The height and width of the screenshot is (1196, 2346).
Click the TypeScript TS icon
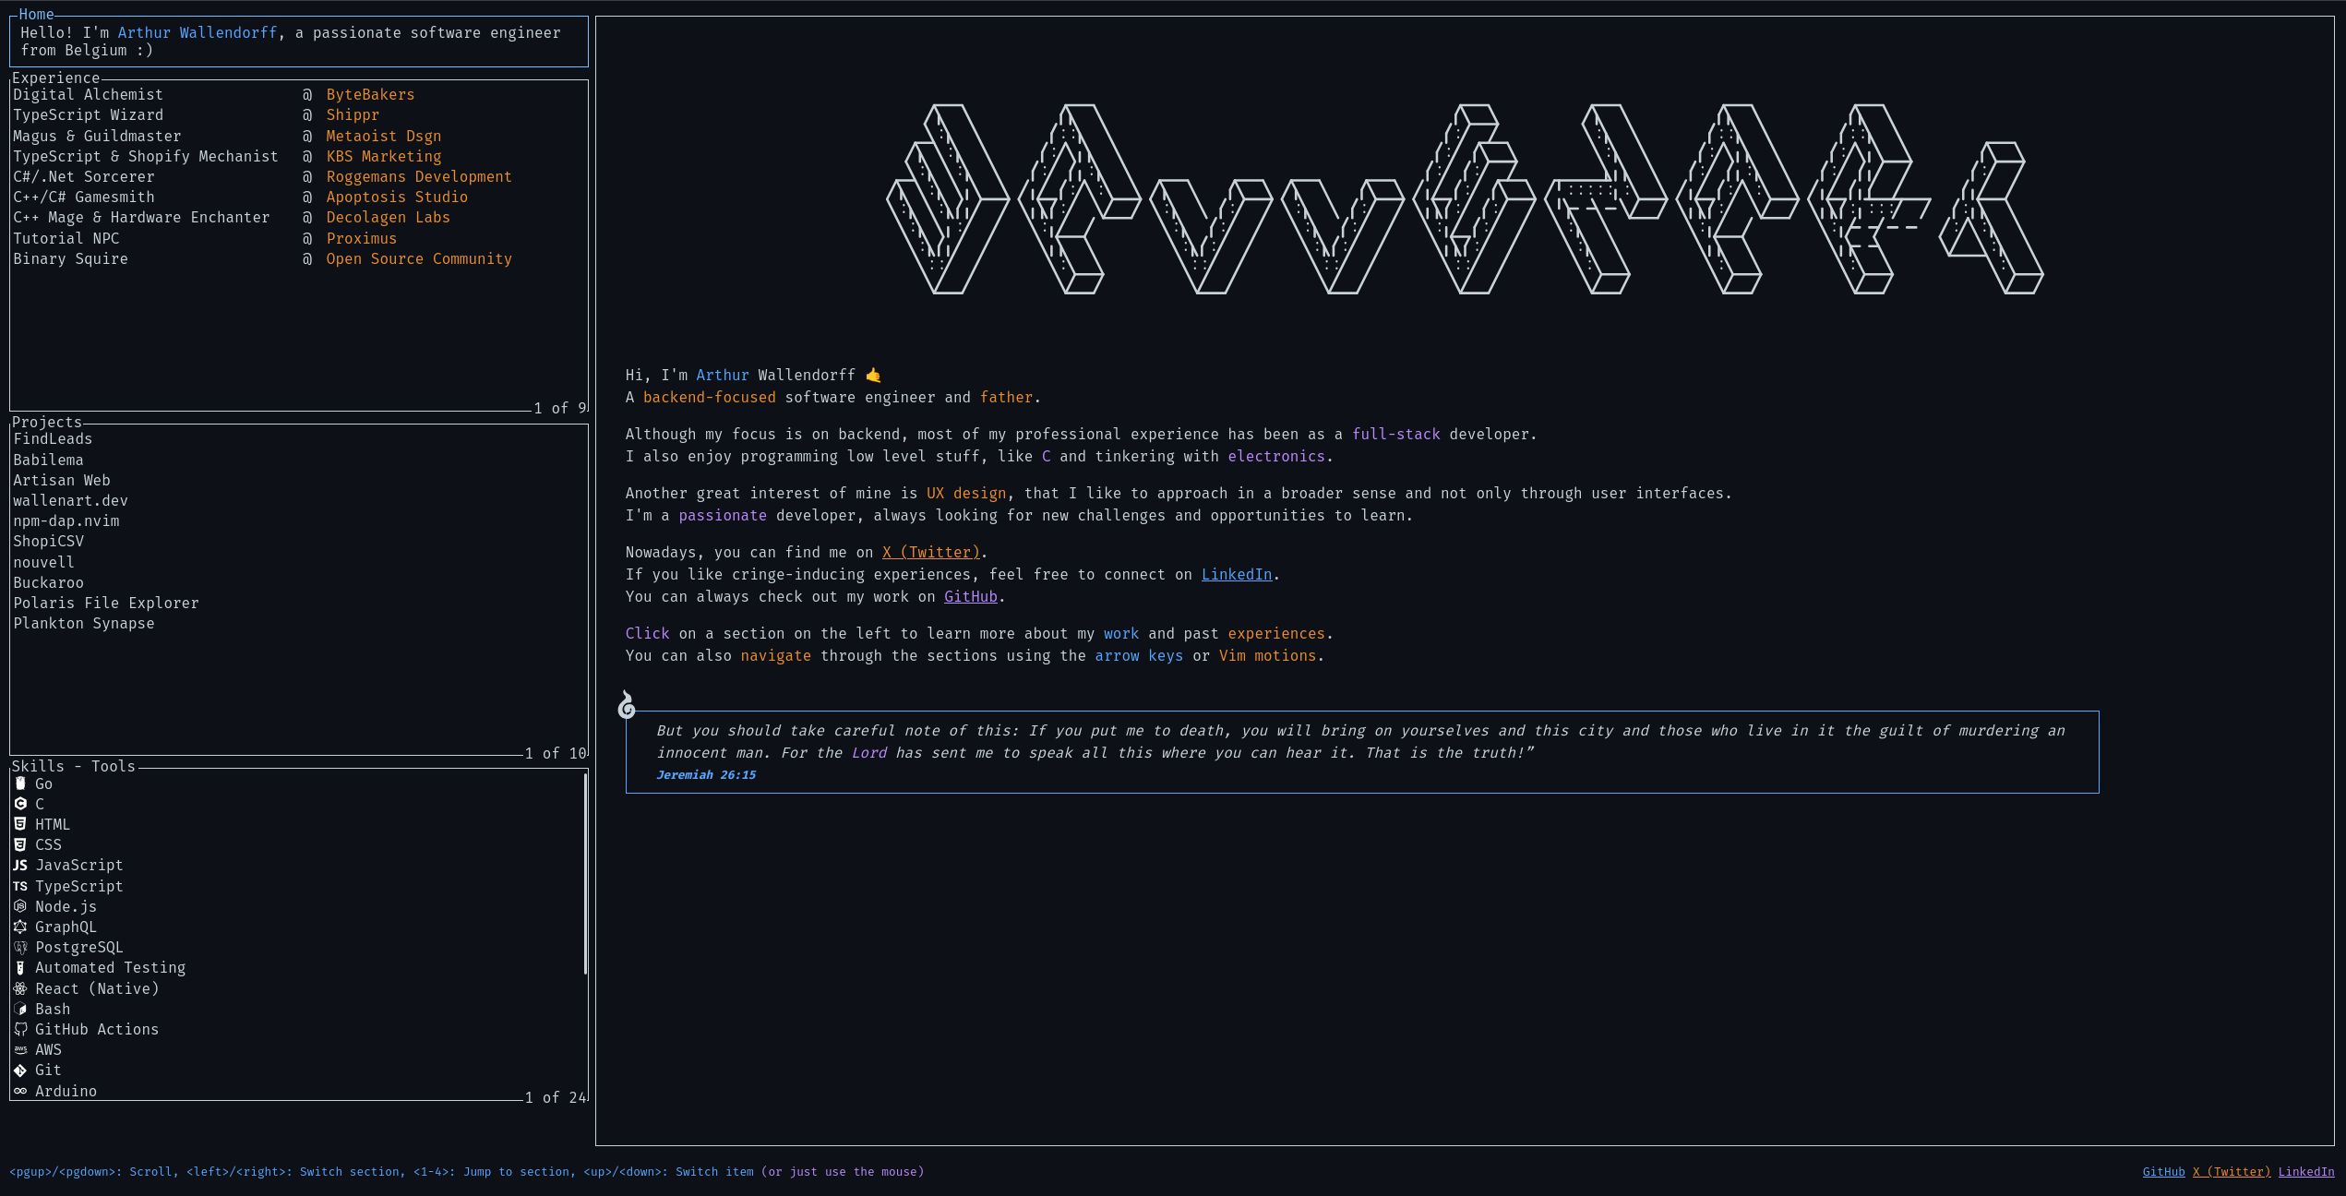click(x=20, y=886)
